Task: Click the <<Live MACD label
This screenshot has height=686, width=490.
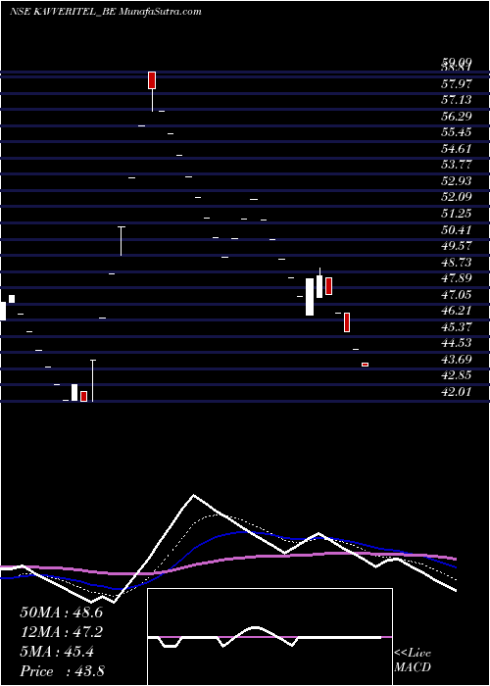Action: [x=413, y=661]
